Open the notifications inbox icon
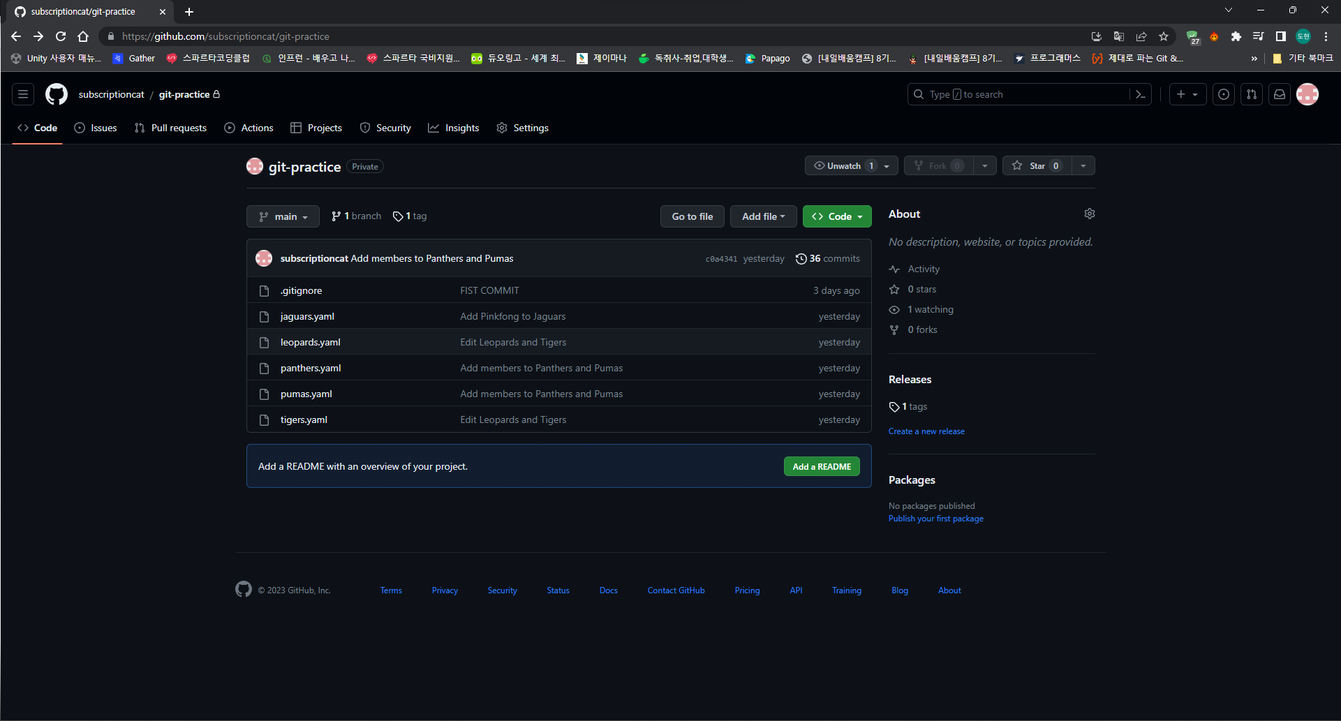 click(1280, 94)
